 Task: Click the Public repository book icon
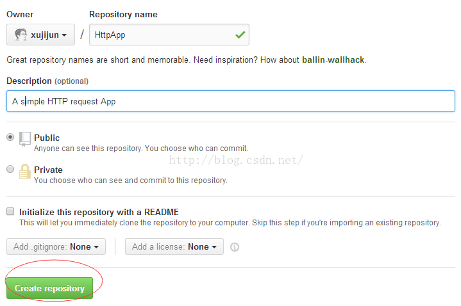[25, 139]
